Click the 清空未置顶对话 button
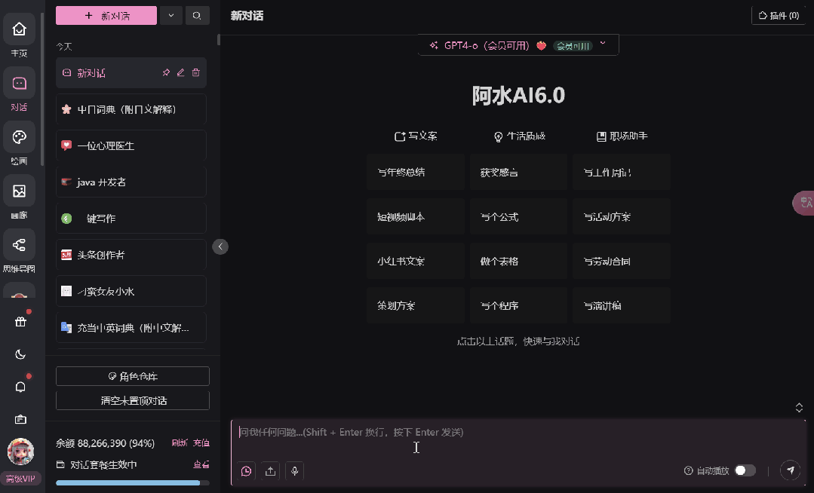 133,400
